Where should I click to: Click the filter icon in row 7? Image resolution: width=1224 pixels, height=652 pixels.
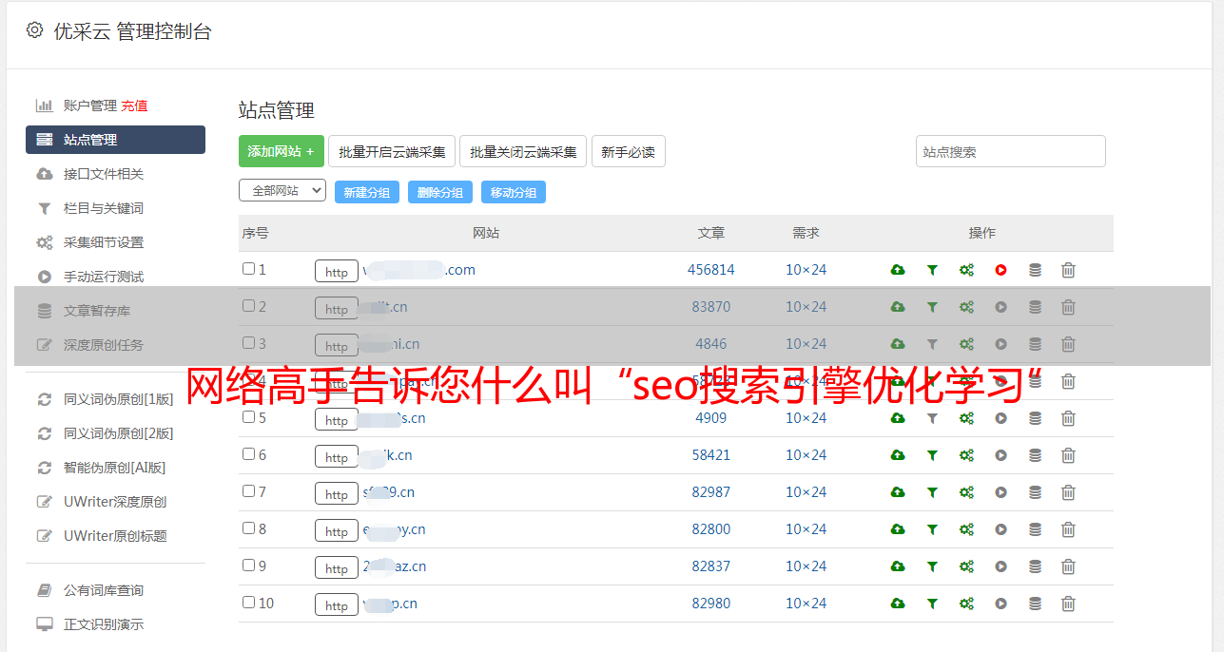point(932,492)
